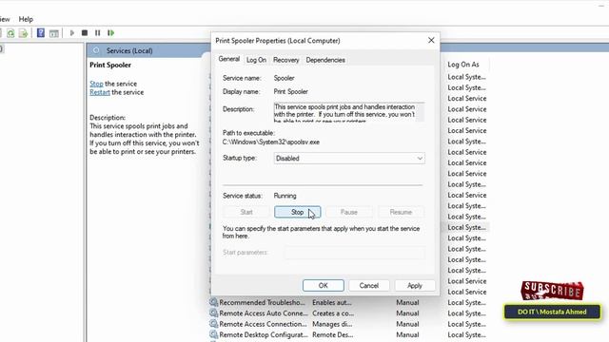The image size is (609, 342).
Task: Click the Recommended Troubleshooting service gear icon
Action: click(213, 302)
